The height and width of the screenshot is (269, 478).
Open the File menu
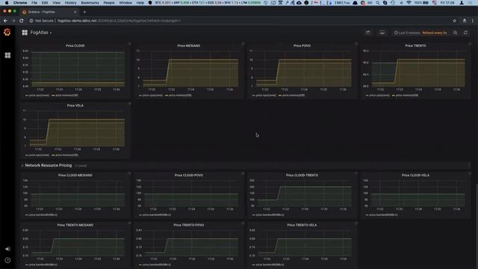tap(34, 2)
